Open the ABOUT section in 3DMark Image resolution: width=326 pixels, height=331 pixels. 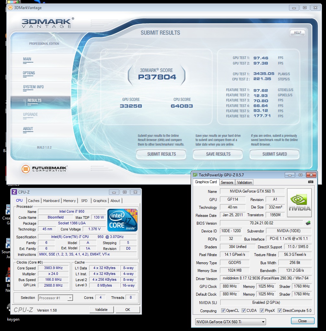tap(41, 130)
